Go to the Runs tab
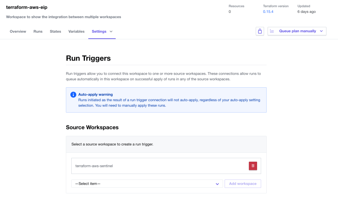 (38, 31)
